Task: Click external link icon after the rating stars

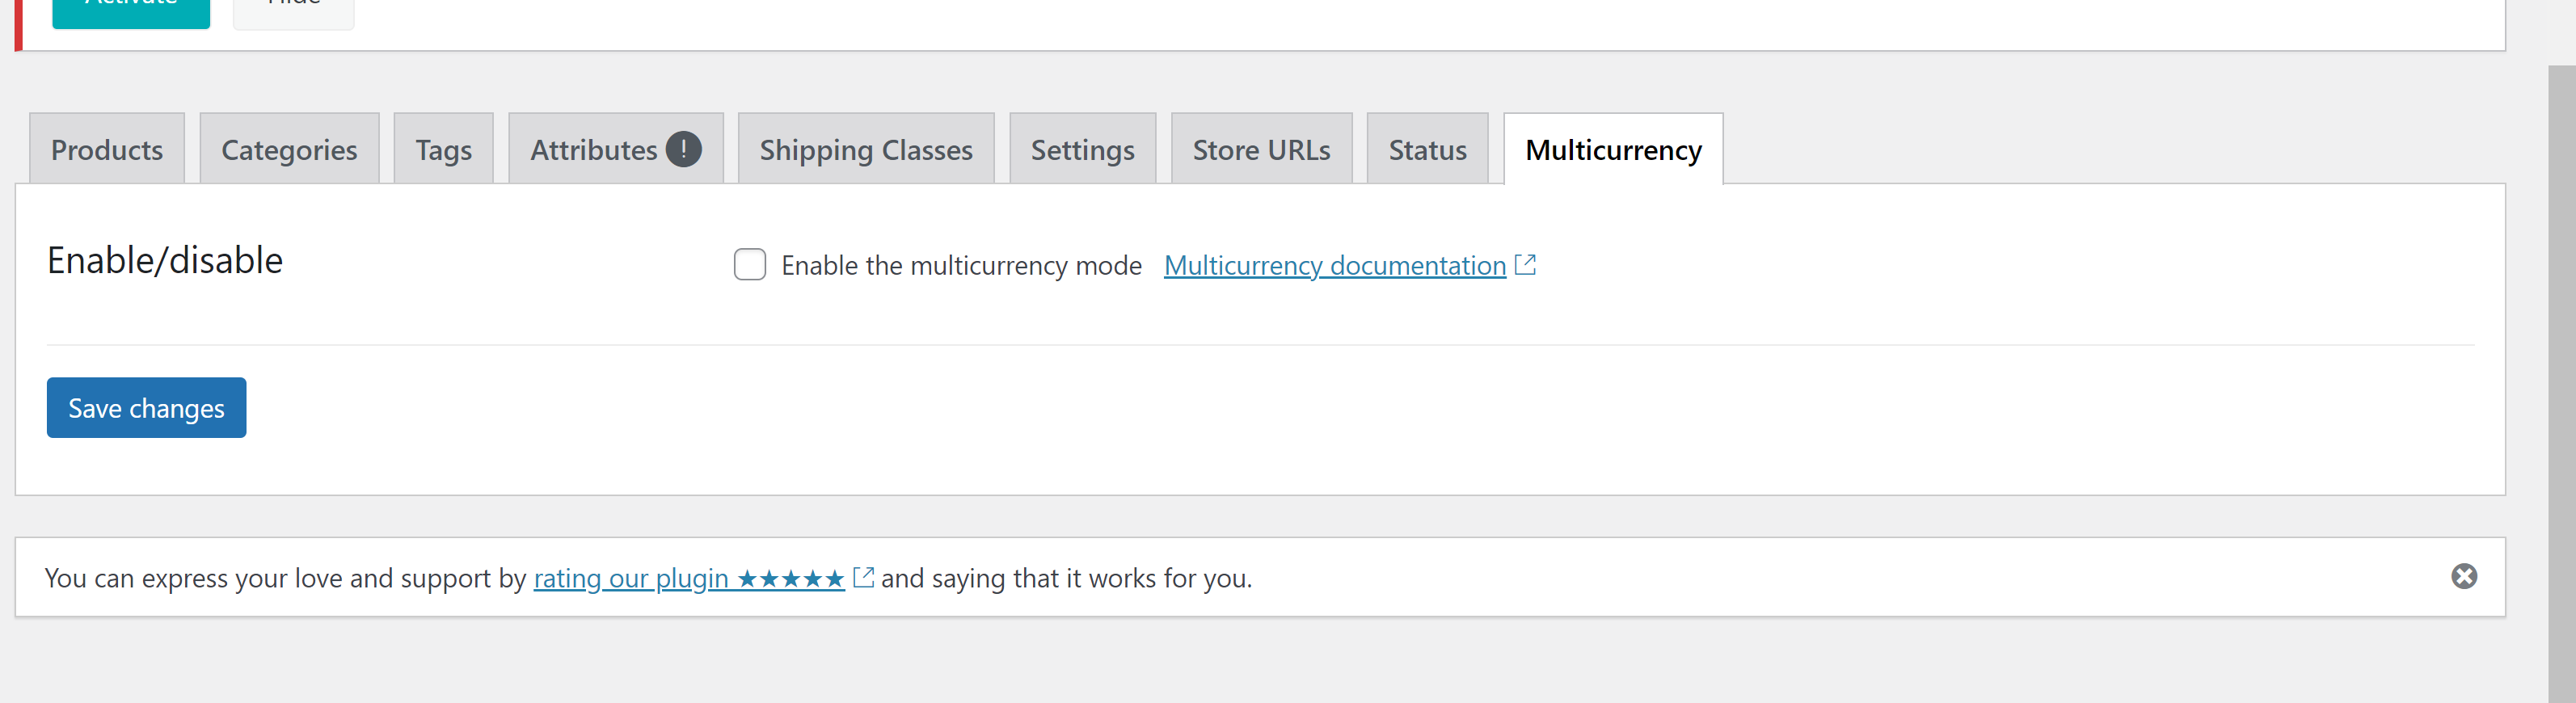Action: [x=863, y=577]
